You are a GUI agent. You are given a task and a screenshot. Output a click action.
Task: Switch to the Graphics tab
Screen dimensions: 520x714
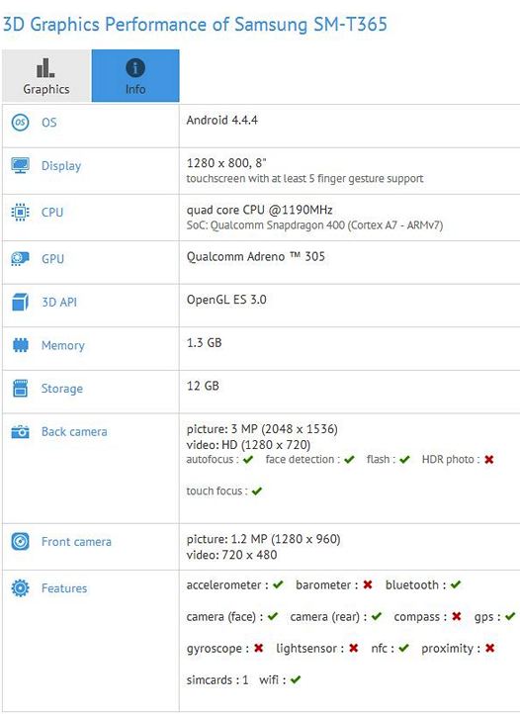coord(46,75)
